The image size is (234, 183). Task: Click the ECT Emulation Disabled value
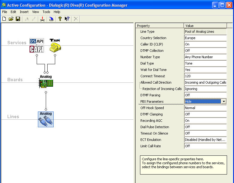point(206,140)
